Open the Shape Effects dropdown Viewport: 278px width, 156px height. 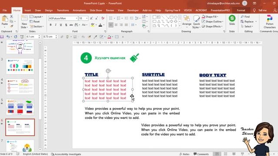[x=212, y=26]
